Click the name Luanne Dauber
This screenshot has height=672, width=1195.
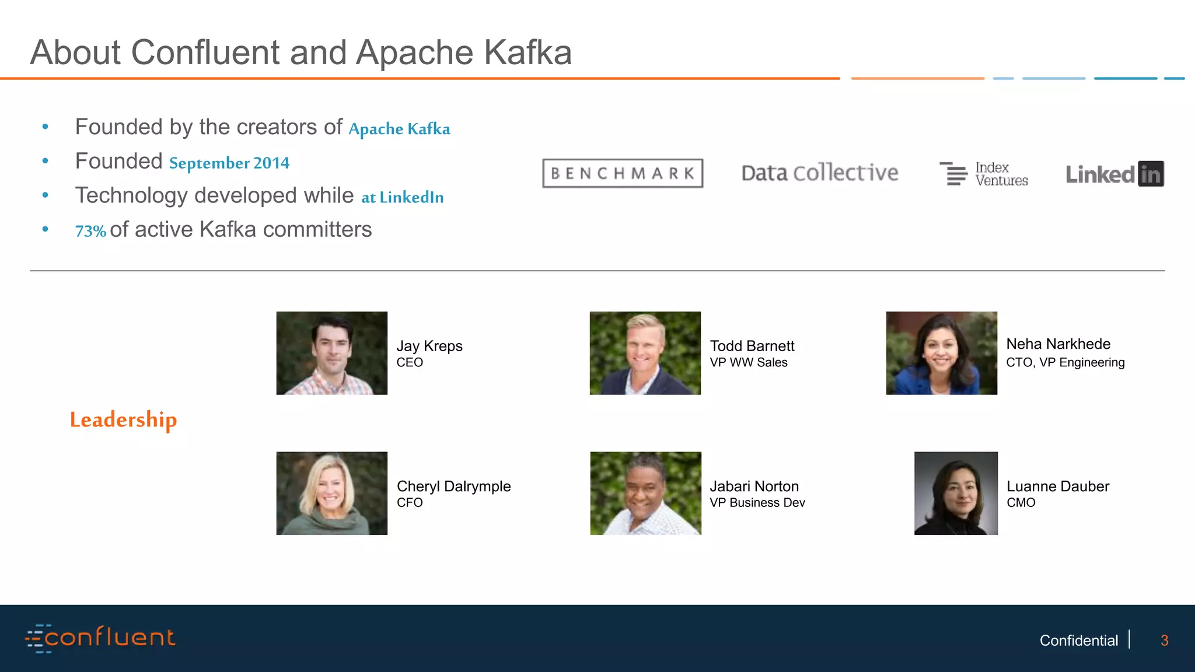(1058, 487)
